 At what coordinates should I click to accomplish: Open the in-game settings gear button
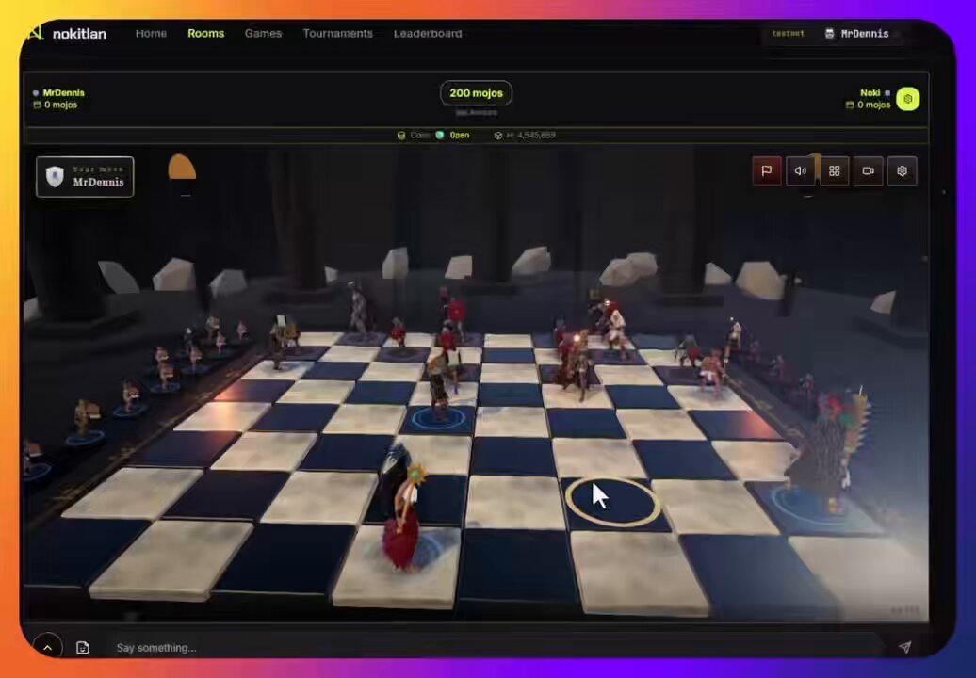pyautogui.click(x=902, y=170)
